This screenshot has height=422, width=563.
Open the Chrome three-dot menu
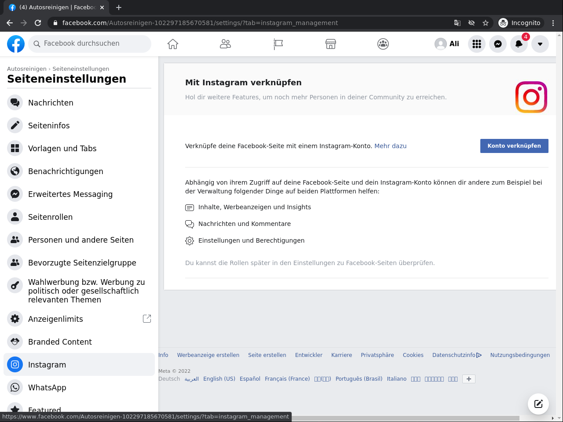(553, 23)
